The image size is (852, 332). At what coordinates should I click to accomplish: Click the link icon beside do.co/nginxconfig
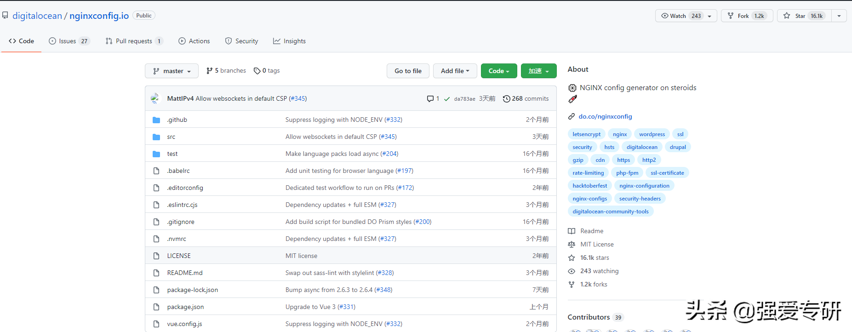pyautogui.click(x=572, y=116)
